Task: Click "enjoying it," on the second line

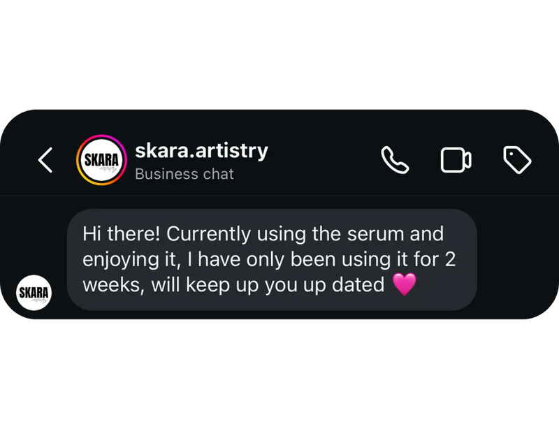Action: point(130,261)
